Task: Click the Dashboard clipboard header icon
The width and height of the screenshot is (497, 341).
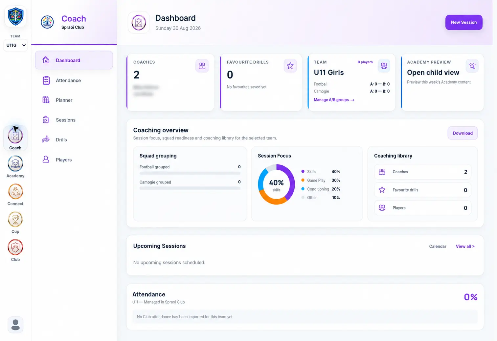Action: click(x=139, y=23)
